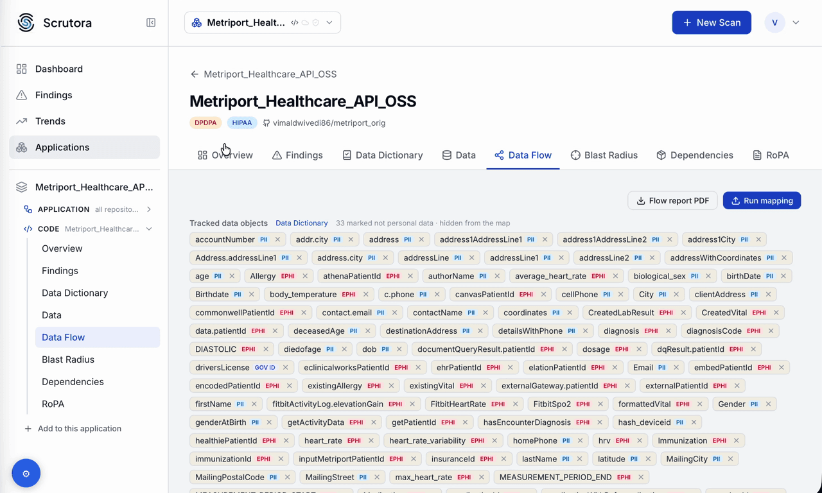Remove the addr.city tag
The image size is (822, 493).
coord(351,239)
